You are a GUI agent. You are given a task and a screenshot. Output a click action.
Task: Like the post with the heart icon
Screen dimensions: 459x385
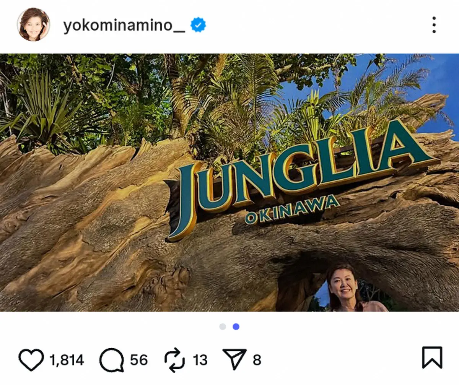click(31, 359)
